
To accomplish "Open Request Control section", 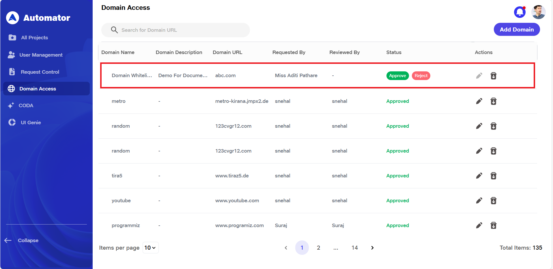I will click(x=40, y=72).
